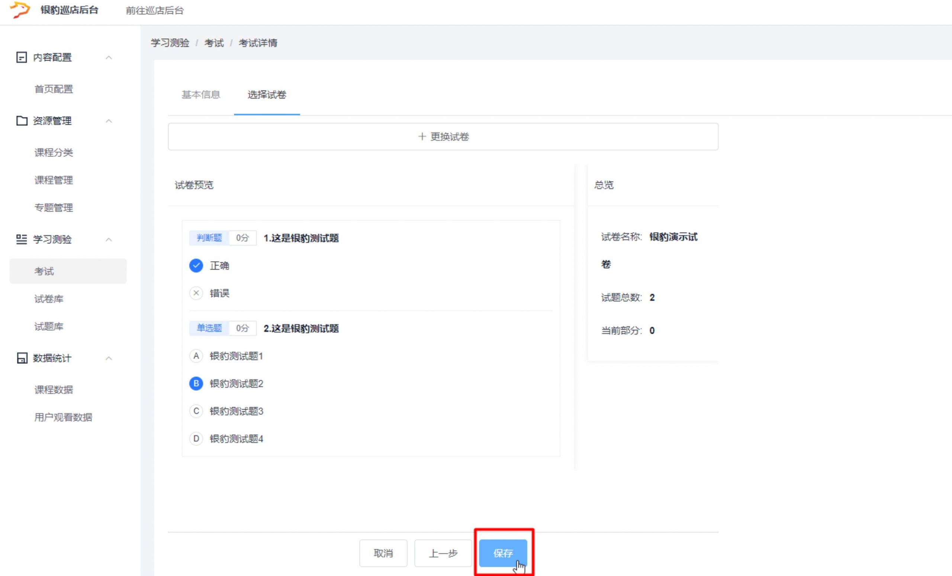Click the plus icon beside 更换试卷
This screenshot has width=952, height=576.
(422, 137)
